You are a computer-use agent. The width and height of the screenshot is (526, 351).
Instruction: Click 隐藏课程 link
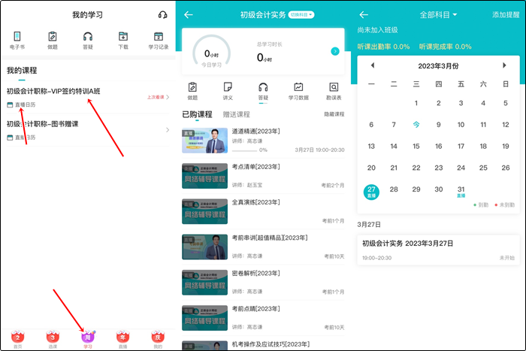click(334, 114)
